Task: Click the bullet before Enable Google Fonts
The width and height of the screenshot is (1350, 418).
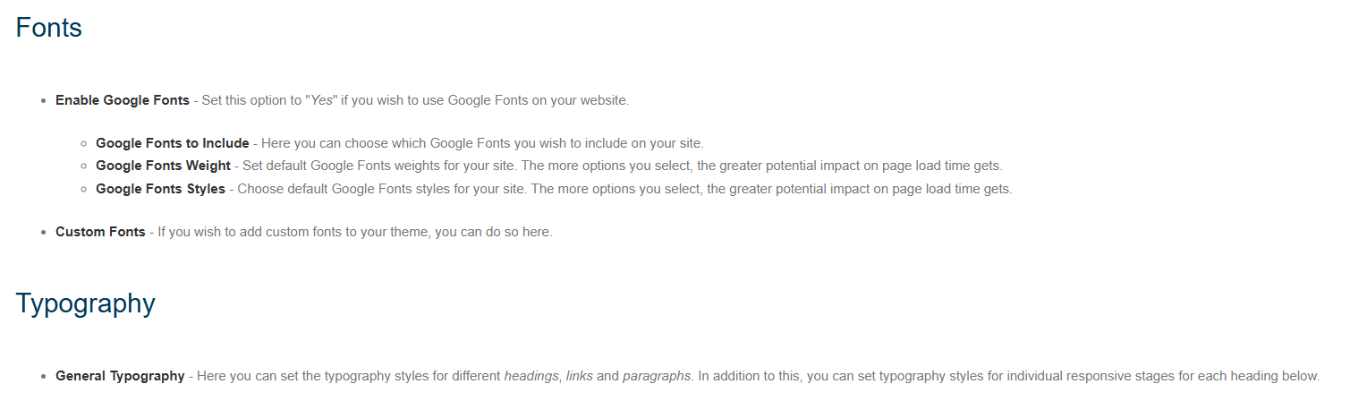Action: (43, 101)
